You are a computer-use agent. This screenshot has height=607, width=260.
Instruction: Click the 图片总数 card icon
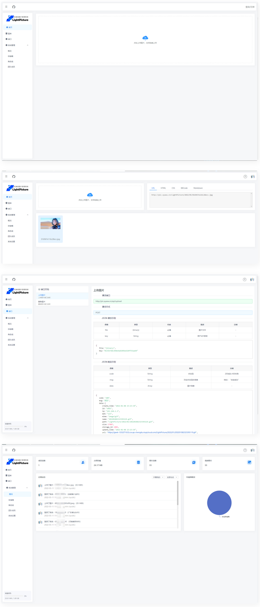(194, 462)
